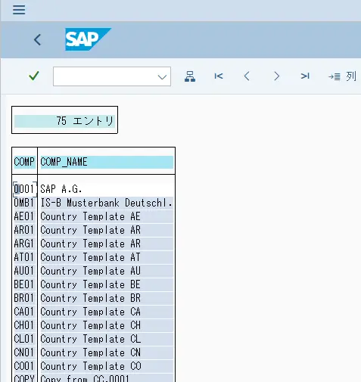Confirm with the green checkmark
The image size is (361, 382).
click(34, 76)
